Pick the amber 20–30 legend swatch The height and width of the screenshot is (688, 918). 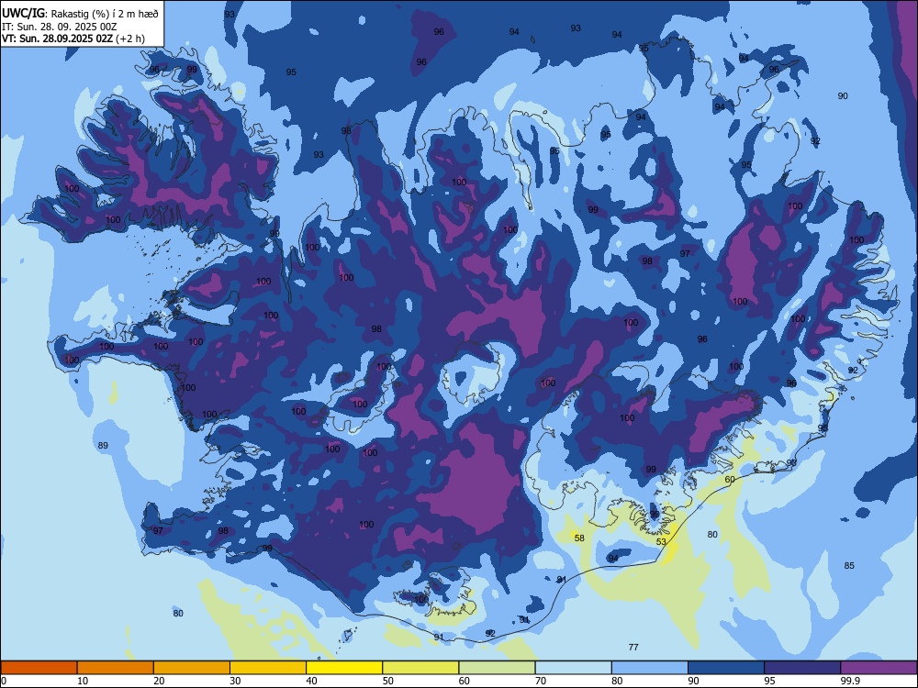click(x=192, y=668)
